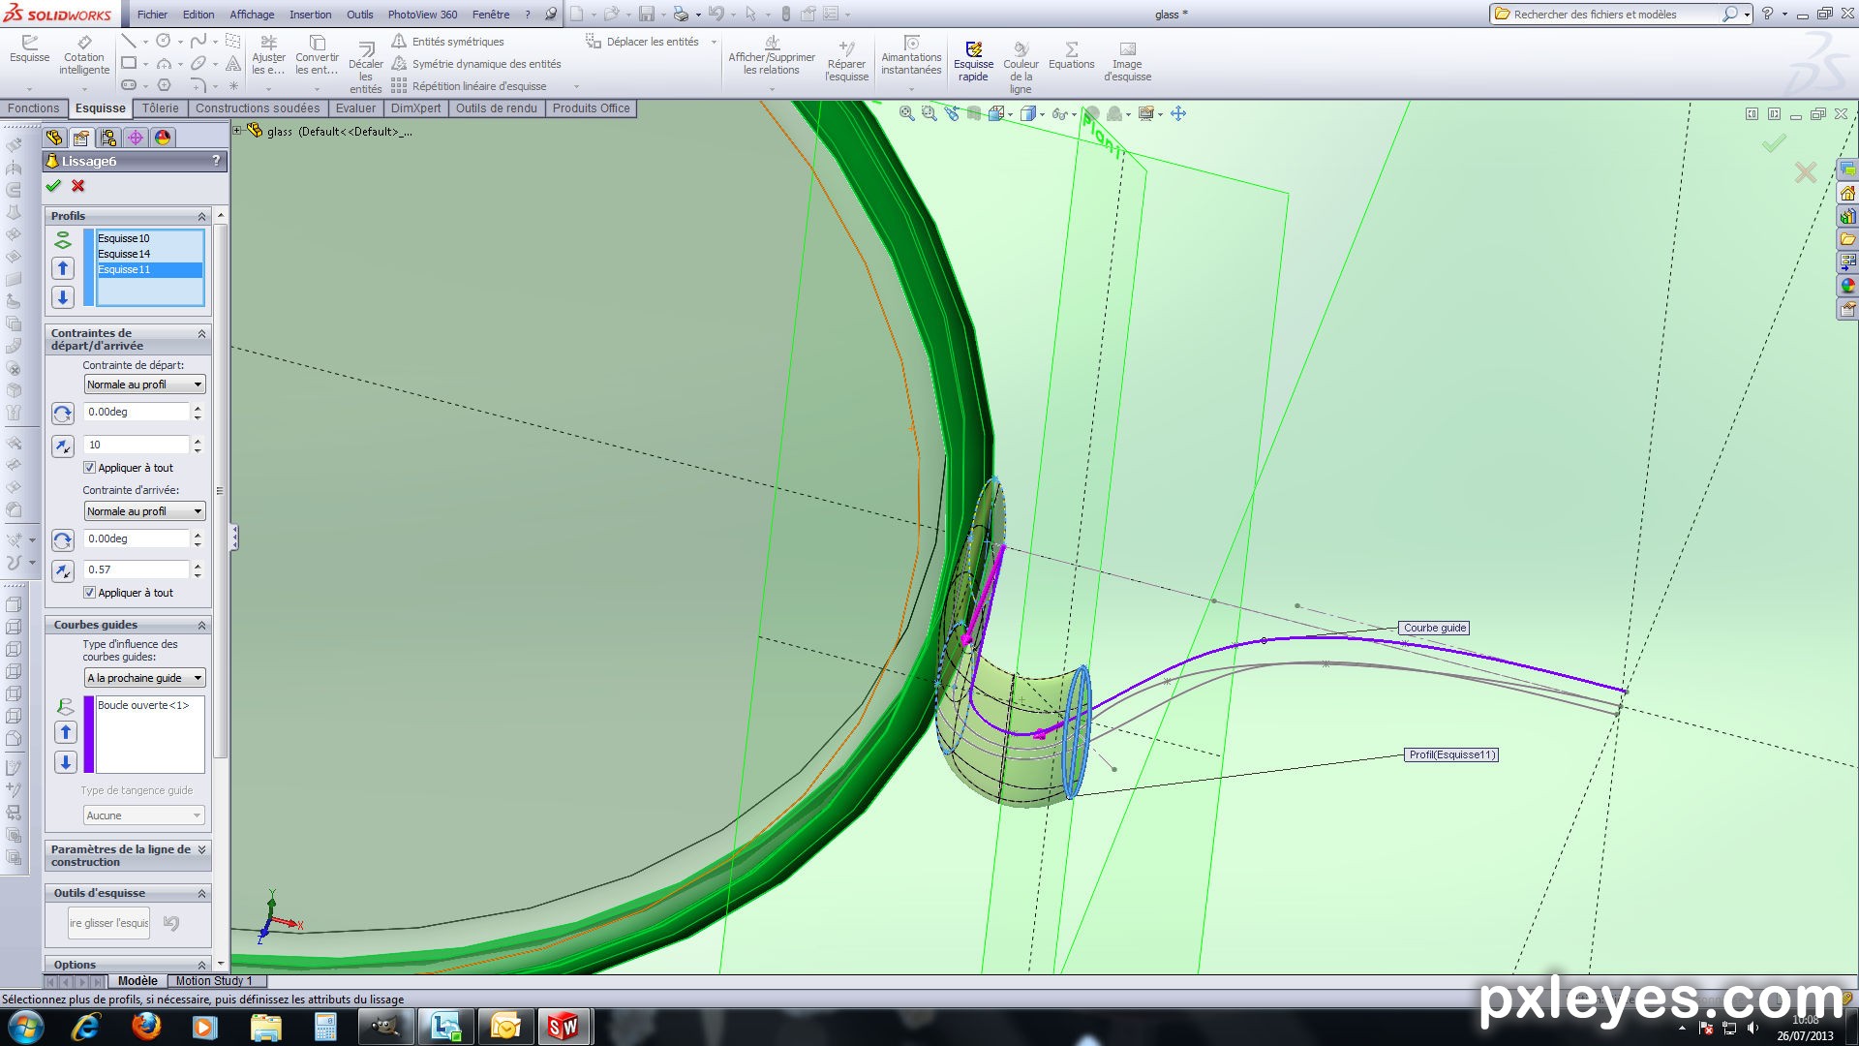Activate the Ajuster les entités trim tool
This screenshot has width=1859, height=1046.
pyautogui.click(x=268, y=55)
